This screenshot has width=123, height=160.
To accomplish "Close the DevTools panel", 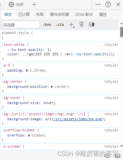I will coord(118,4).
